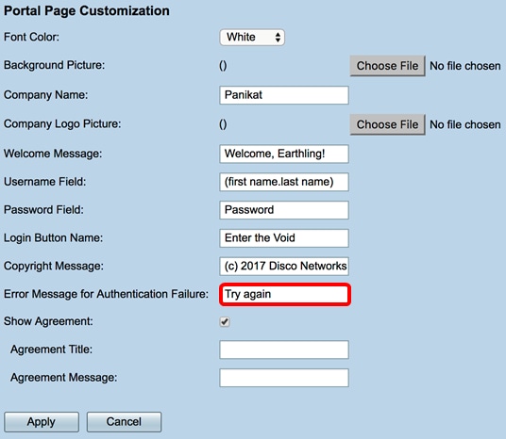Select the Password Field text box
The width and height of the screenshot is (506, 439).
pyautogui.click(x=284, y=210)
